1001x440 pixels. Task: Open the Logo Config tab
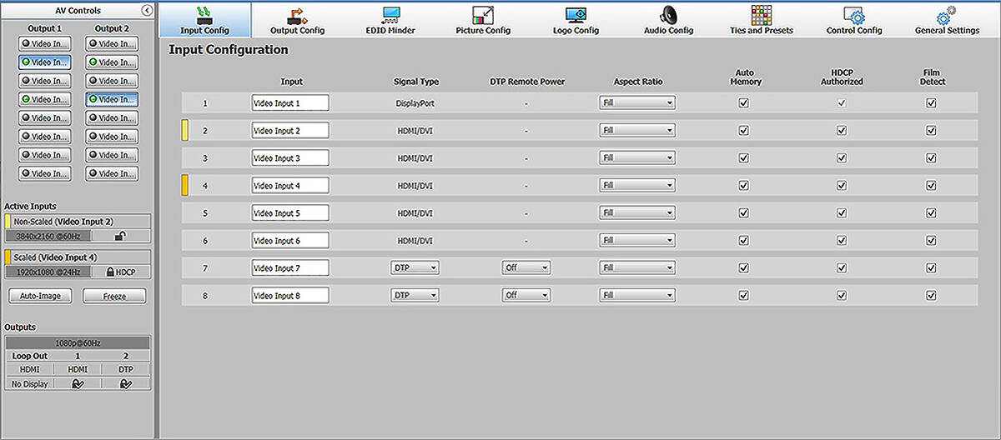pyautogui.click(x=576, y=19)
